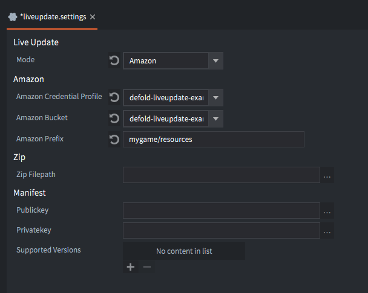
Task: Browse for Privatekey file
Action: (x=327, y=231)
